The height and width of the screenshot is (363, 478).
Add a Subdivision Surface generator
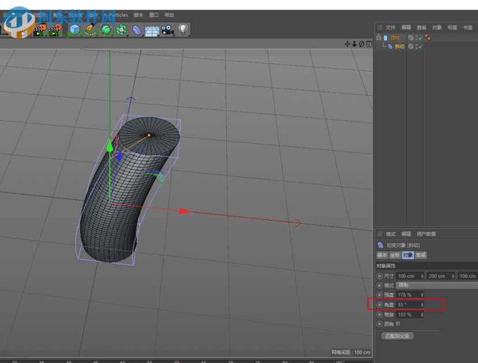coord(106,30)
